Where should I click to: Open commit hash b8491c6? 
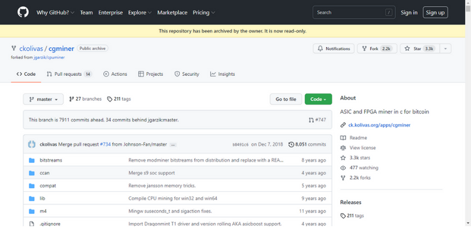coord(241,145)
